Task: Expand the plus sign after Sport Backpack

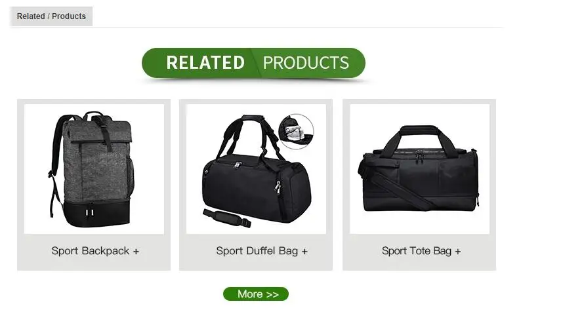Action: [x=136, y=252]
